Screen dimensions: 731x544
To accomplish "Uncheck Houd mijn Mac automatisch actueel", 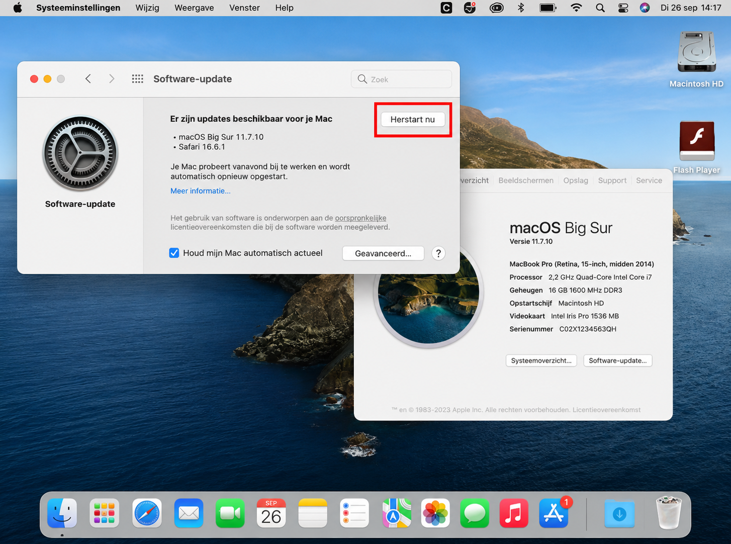I will pos(174,253).
